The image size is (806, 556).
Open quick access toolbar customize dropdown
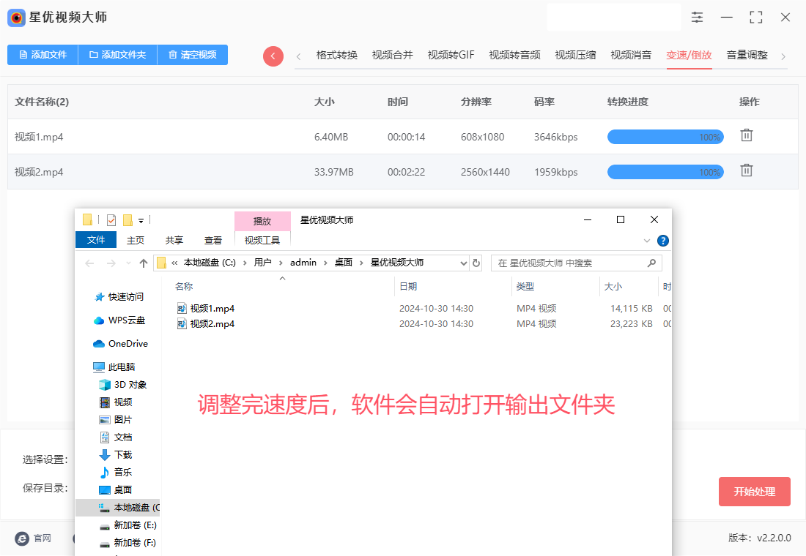point(141,221)
